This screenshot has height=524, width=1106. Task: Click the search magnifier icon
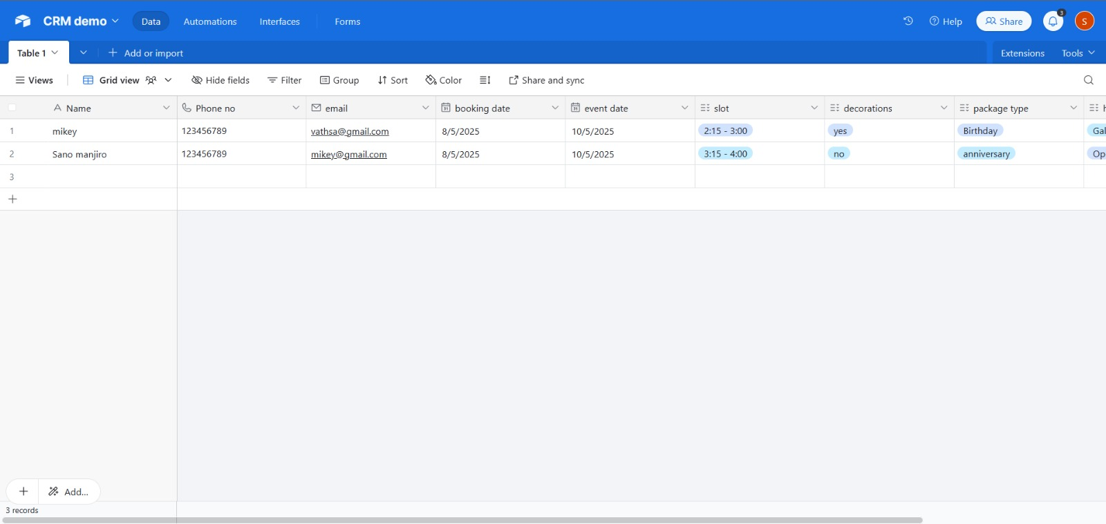[x=1089, y=80]
